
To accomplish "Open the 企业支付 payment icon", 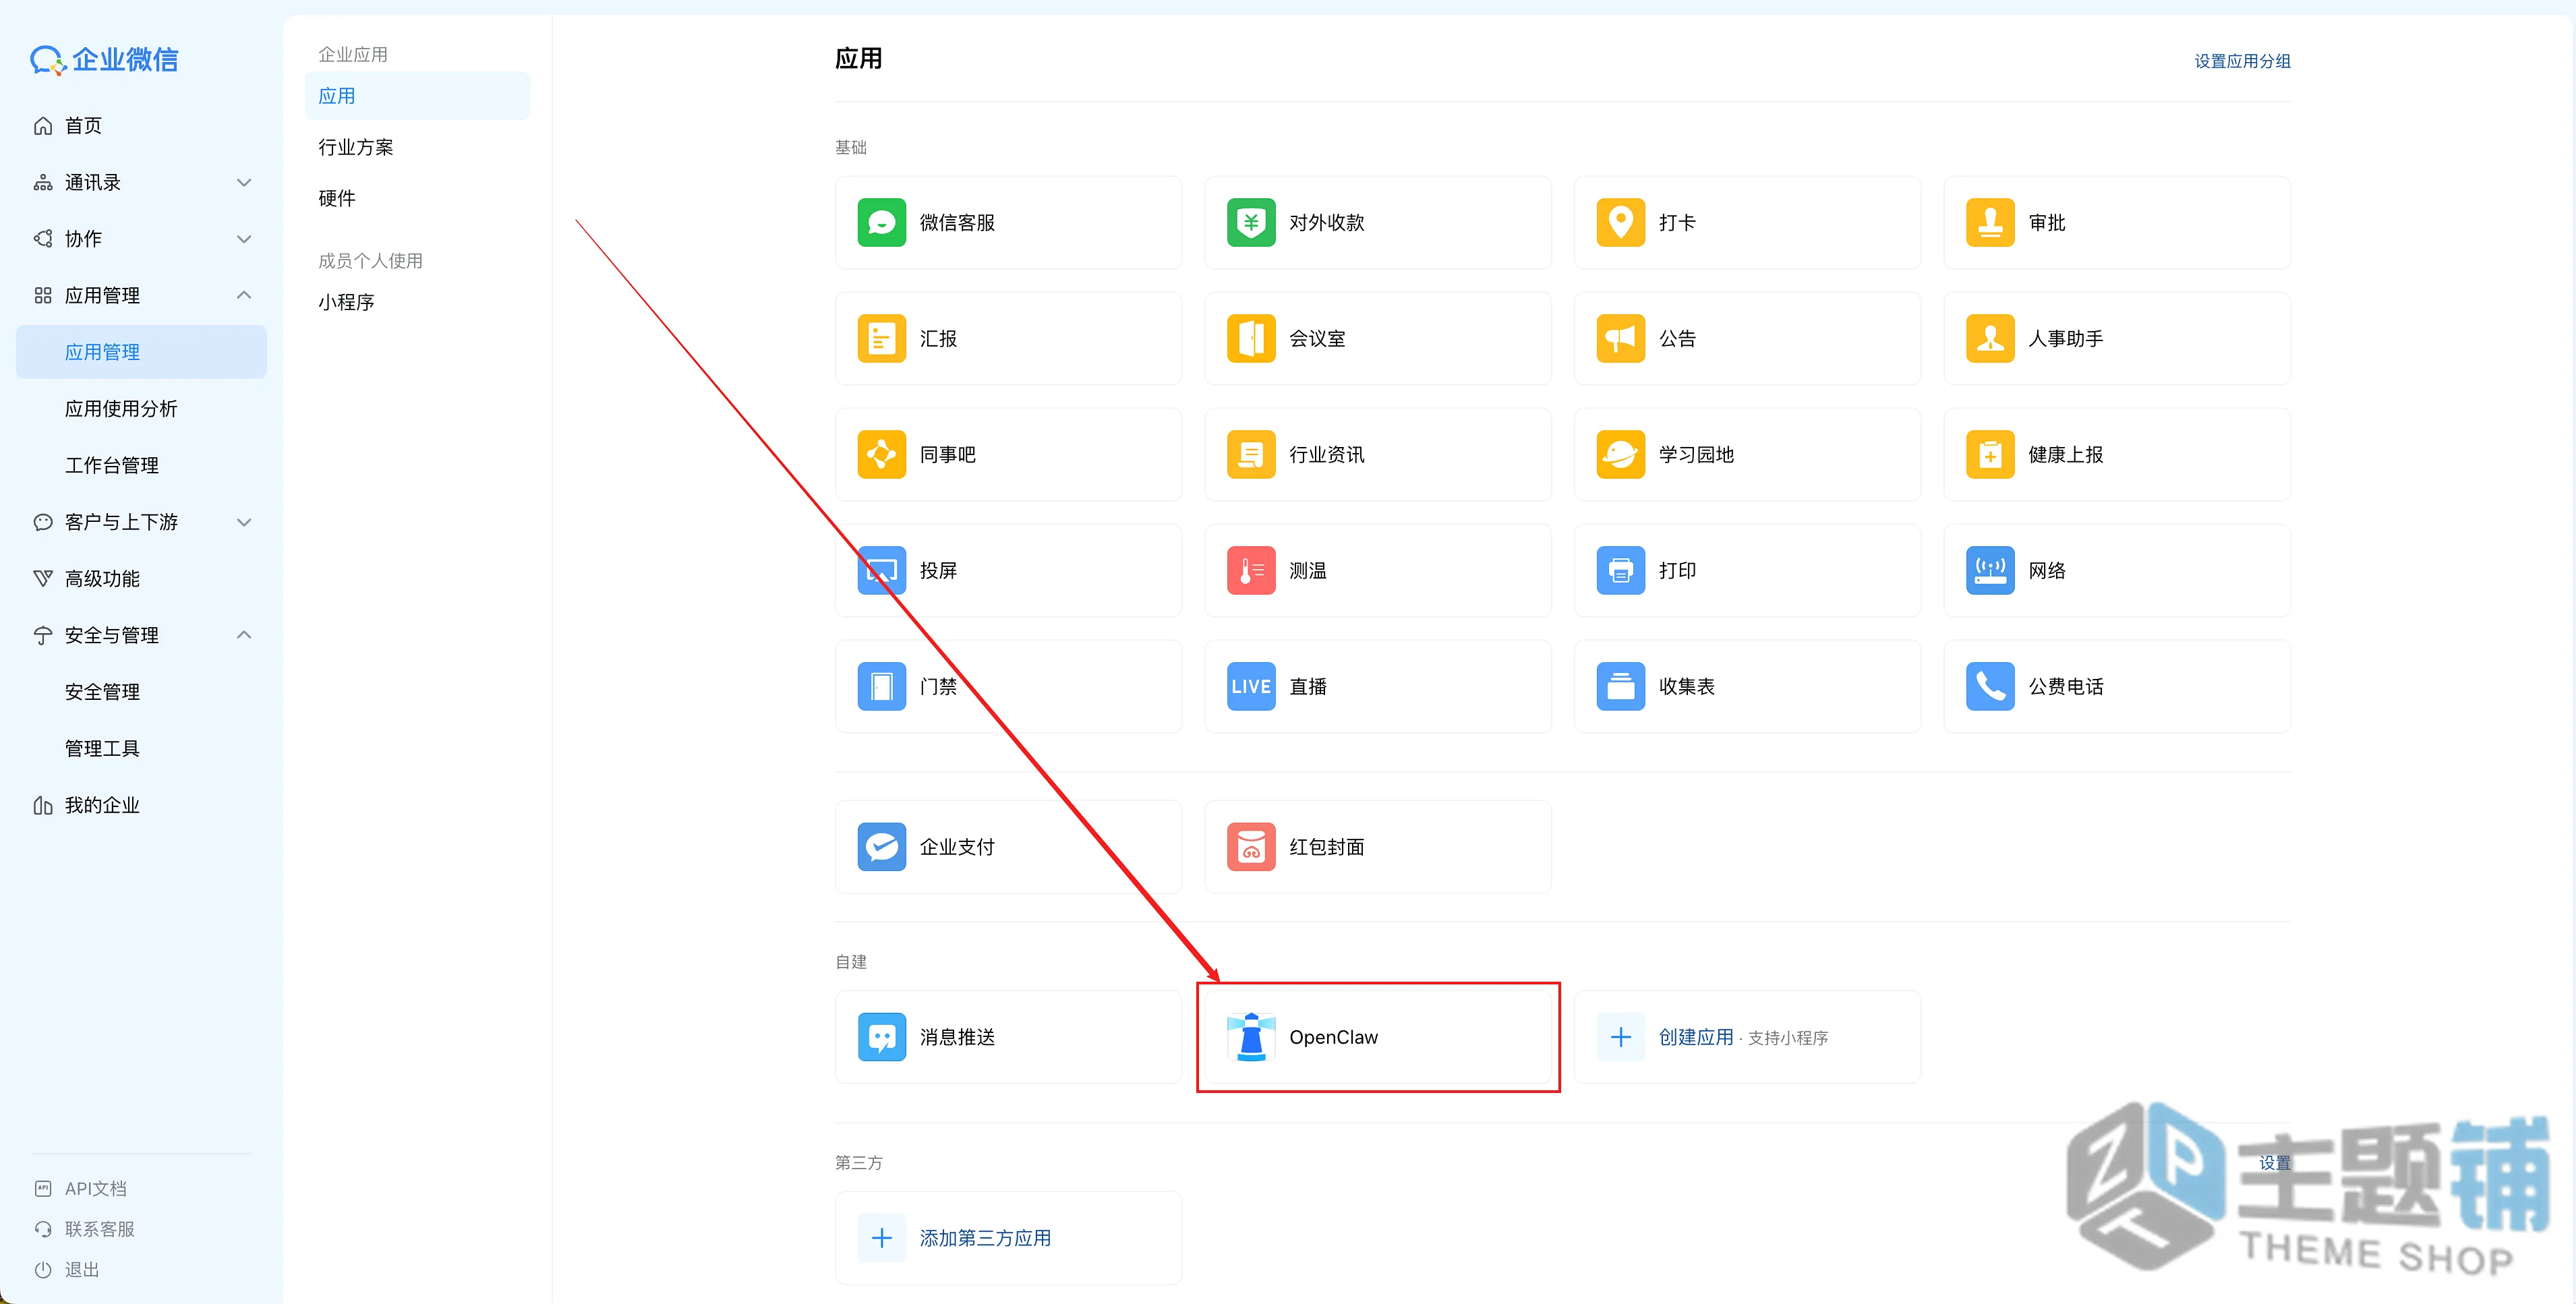I will click(881, 846).
